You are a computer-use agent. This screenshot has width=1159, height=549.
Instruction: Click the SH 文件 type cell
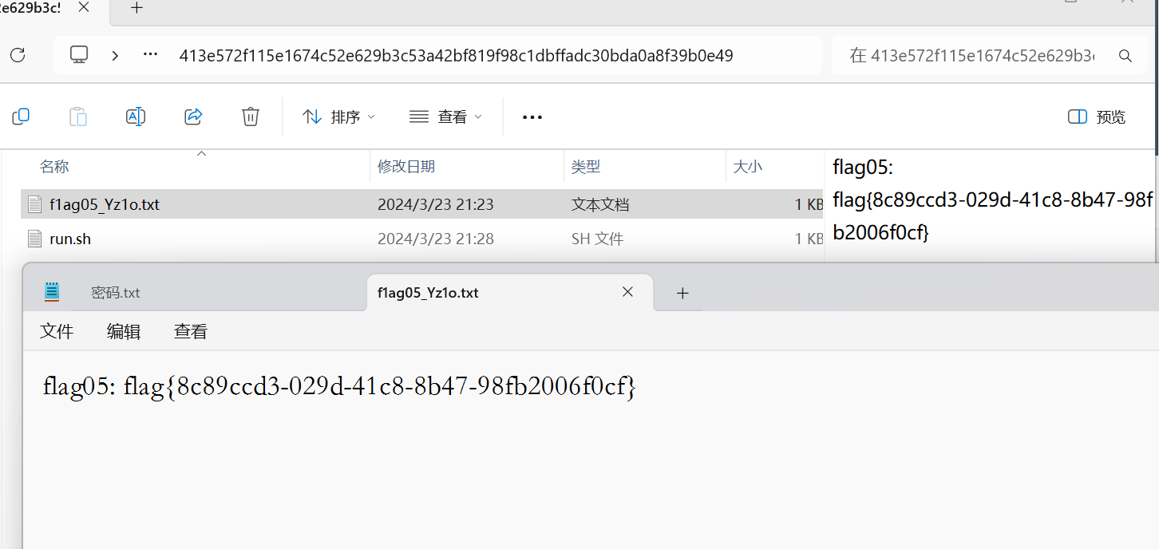(x=598, y=239)
